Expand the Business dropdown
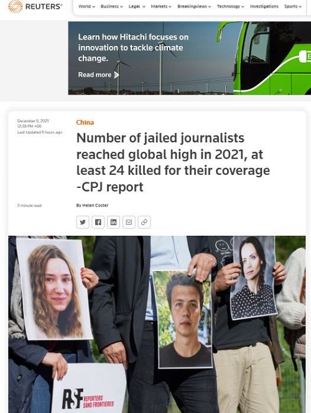 click(x=112, y=6)
